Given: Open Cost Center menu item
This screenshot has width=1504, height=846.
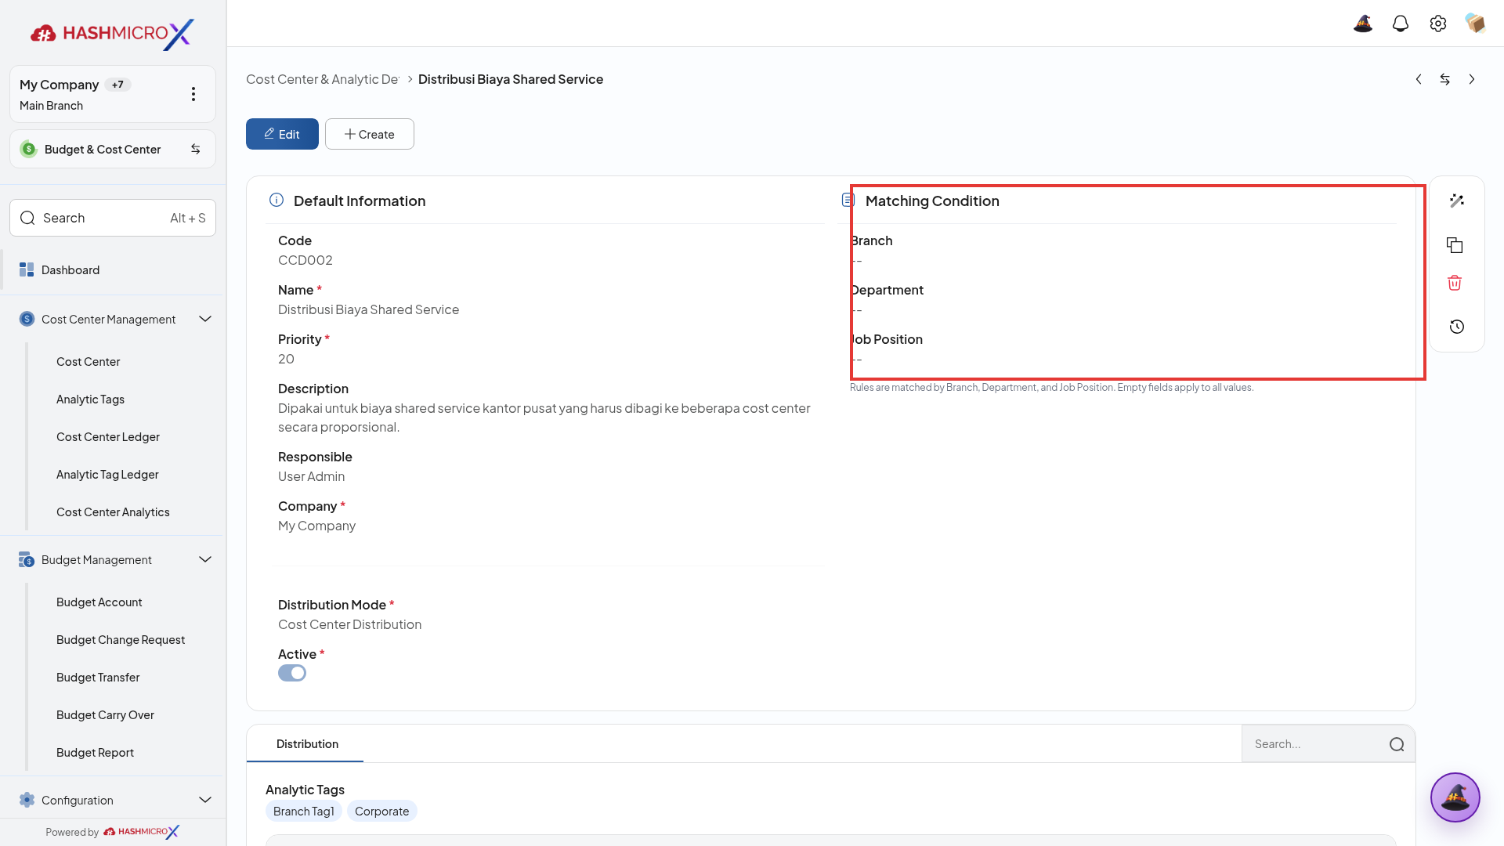Looking at the screenshot, I should 88,362.
